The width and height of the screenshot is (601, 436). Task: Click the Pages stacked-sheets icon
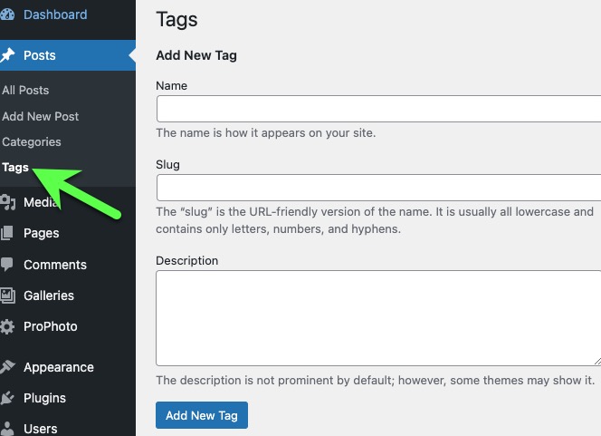coord(7,233)
